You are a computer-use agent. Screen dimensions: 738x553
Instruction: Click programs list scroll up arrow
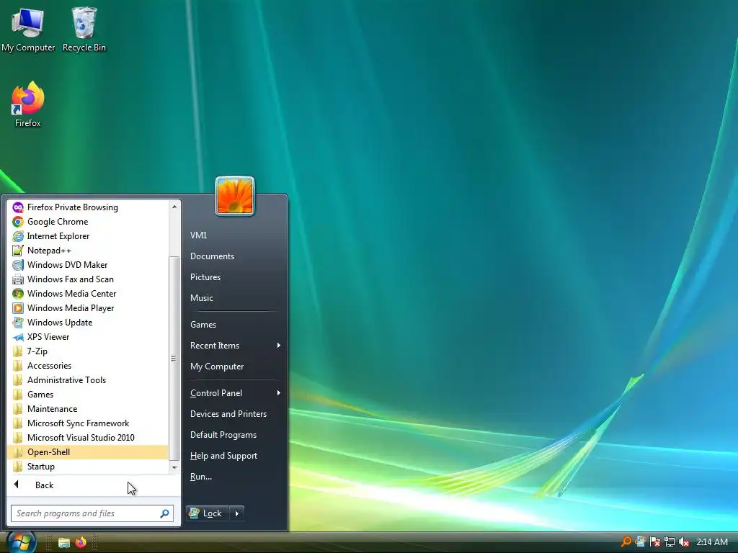pyautogui.click(x=174, y=207)
